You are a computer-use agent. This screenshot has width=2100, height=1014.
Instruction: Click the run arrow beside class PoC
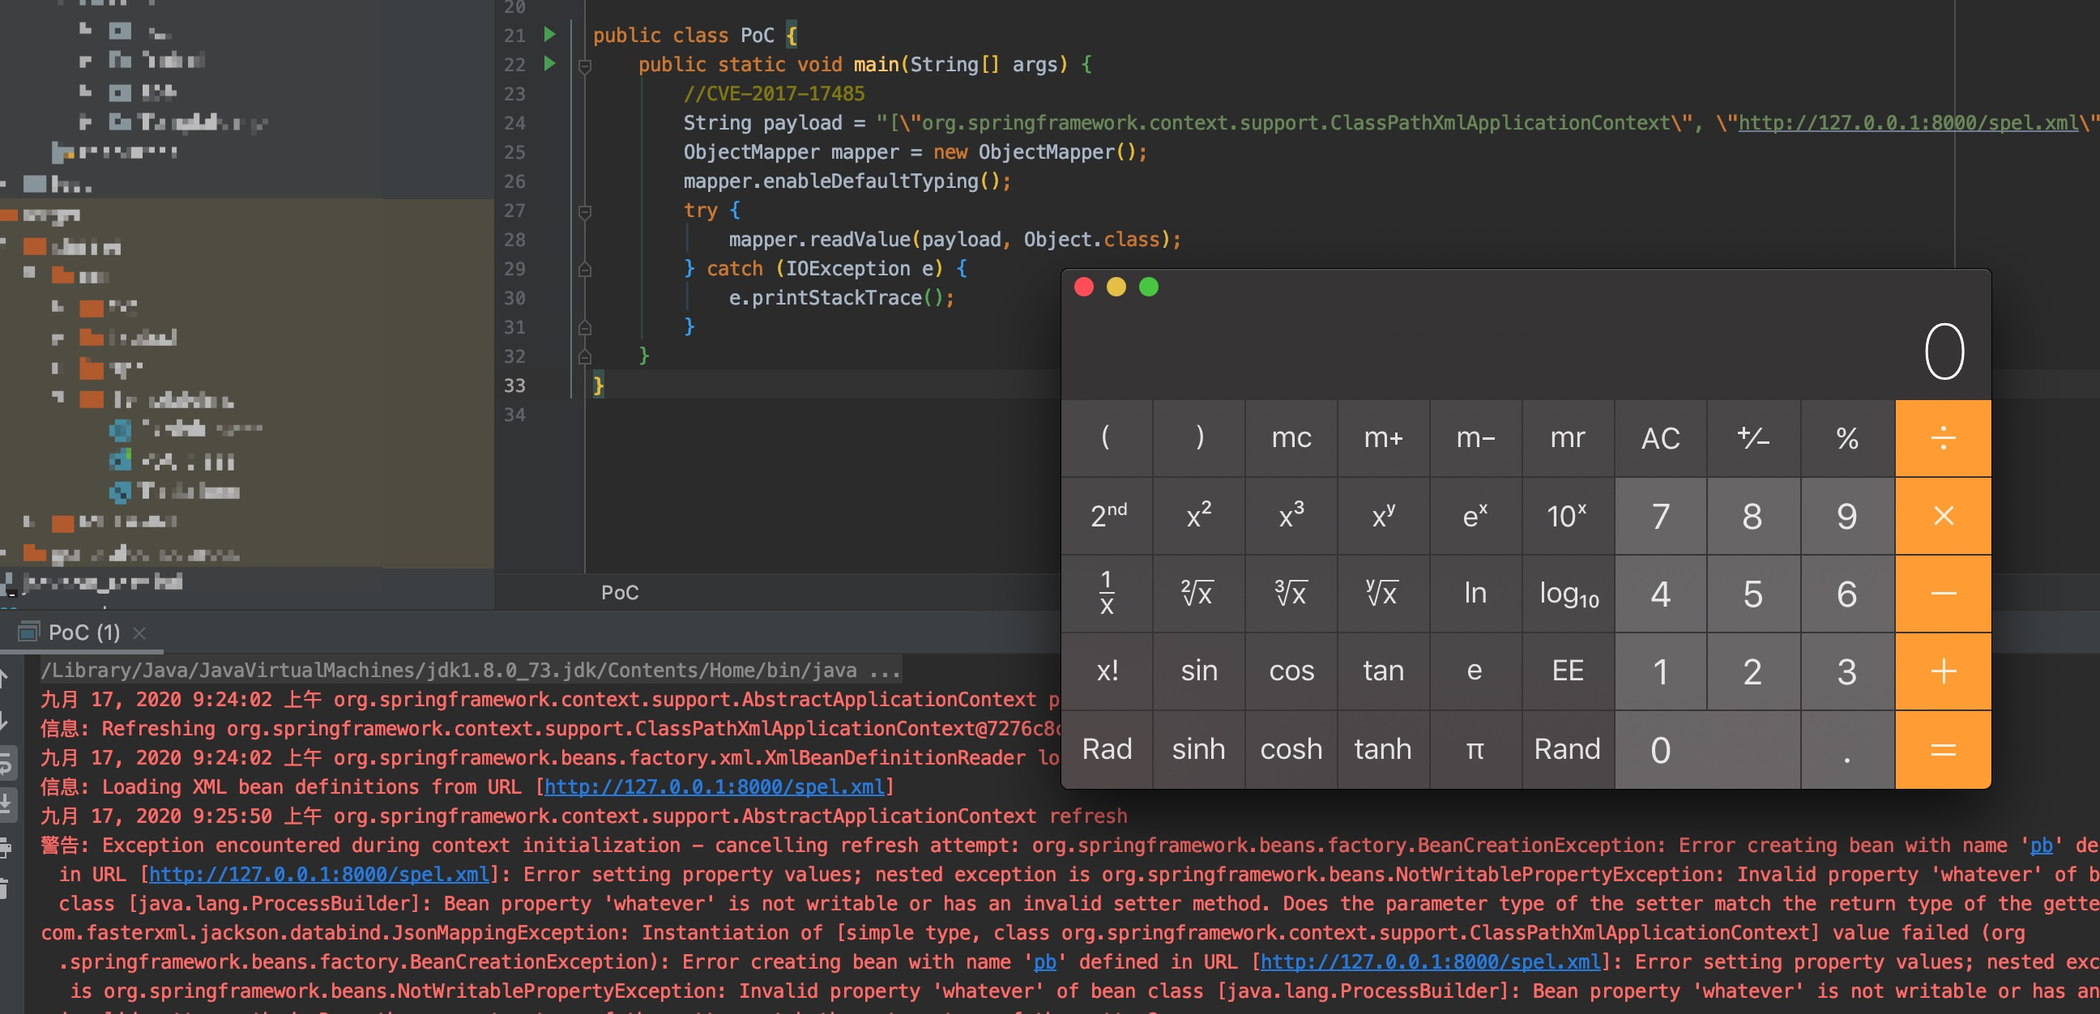(x=549, y=34)
